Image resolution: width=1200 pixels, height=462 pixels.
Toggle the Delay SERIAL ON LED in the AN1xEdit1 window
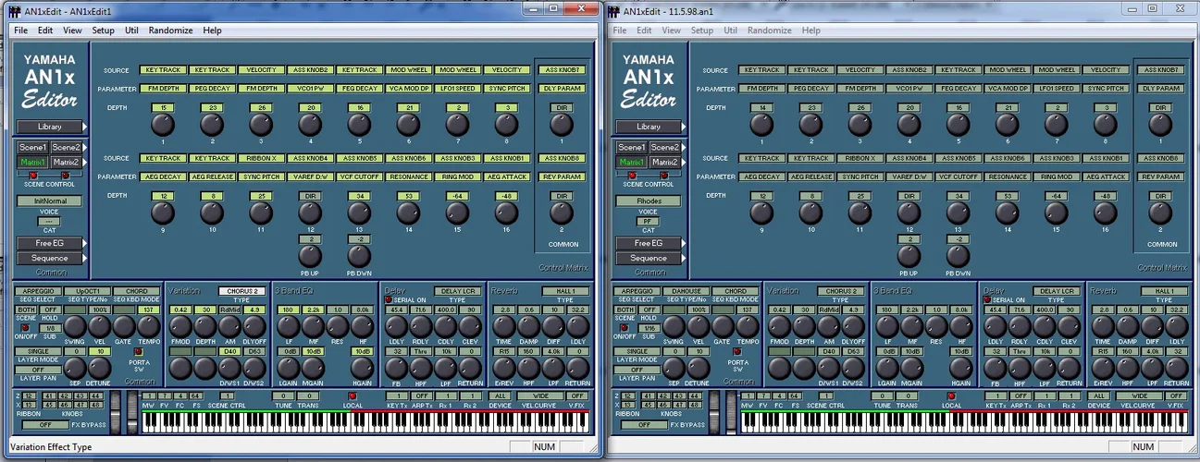tap(388, 300)
